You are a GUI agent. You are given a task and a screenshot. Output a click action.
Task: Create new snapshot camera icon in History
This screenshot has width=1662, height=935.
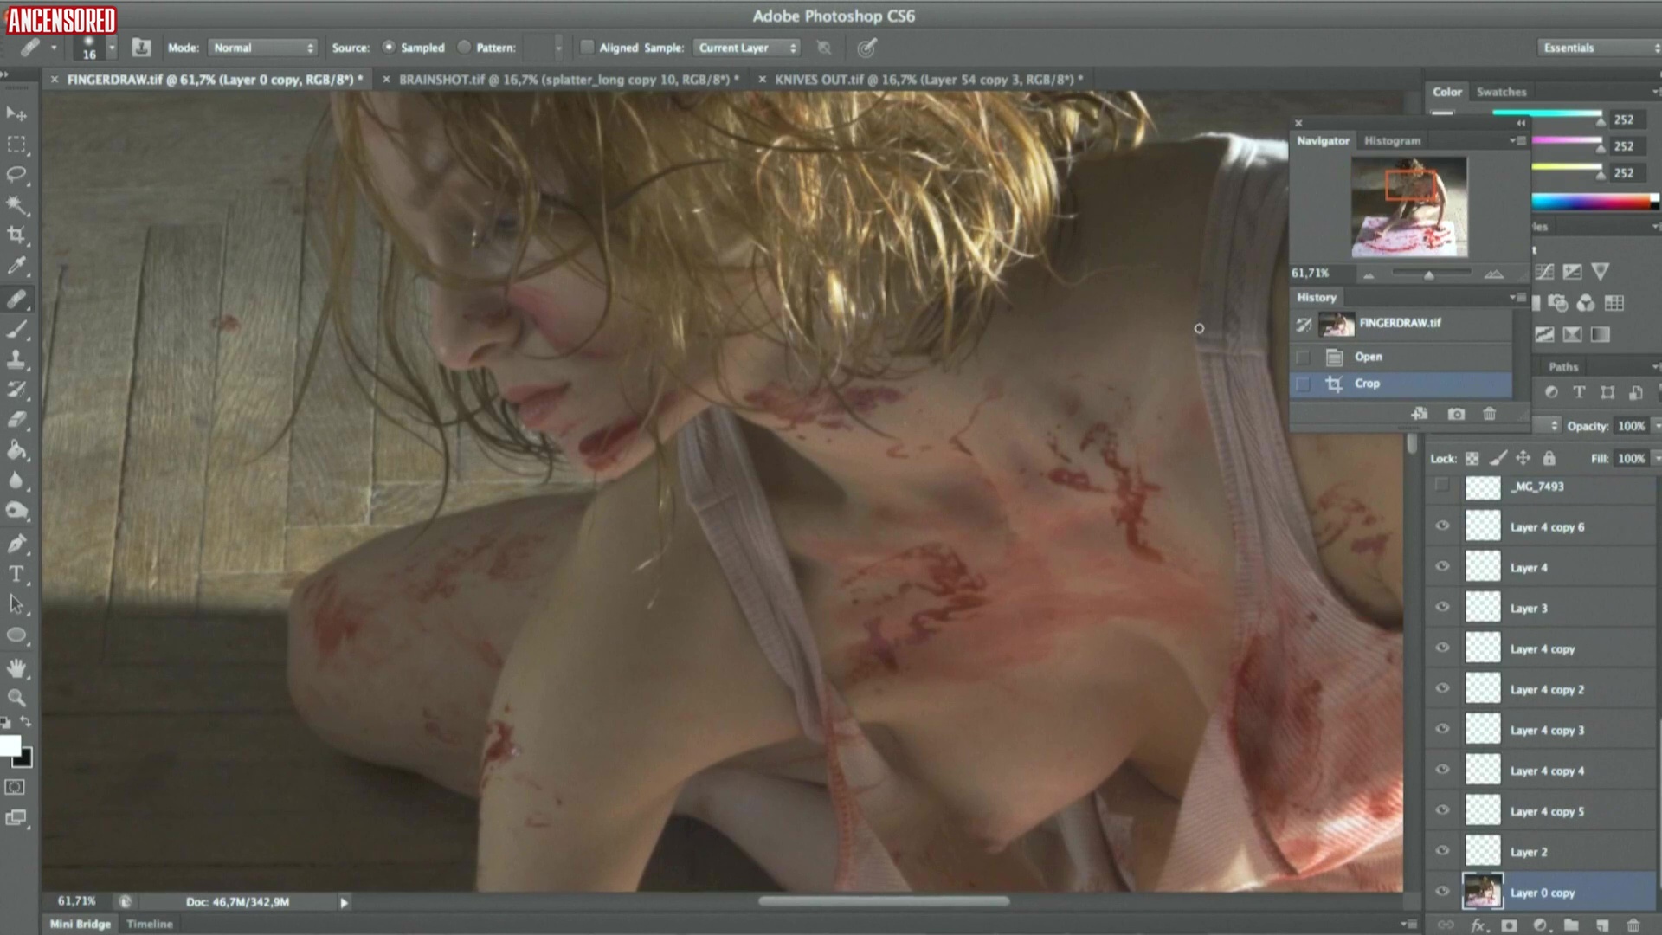(x=1456, y=414)
